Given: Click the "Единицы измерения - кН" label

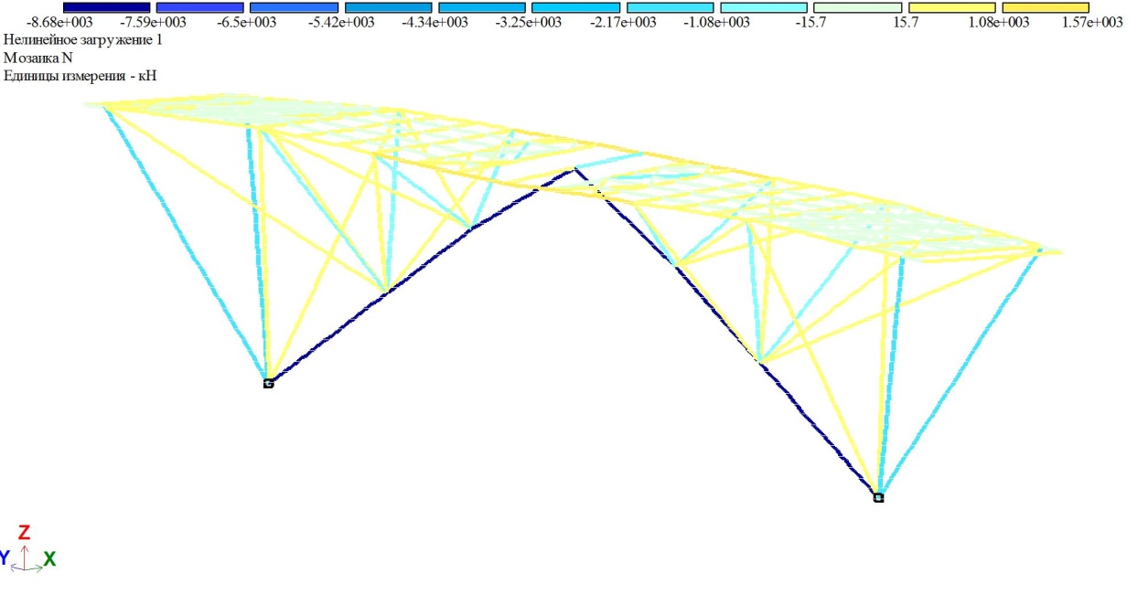Looking at the screenshot, I should coord(80,76).
